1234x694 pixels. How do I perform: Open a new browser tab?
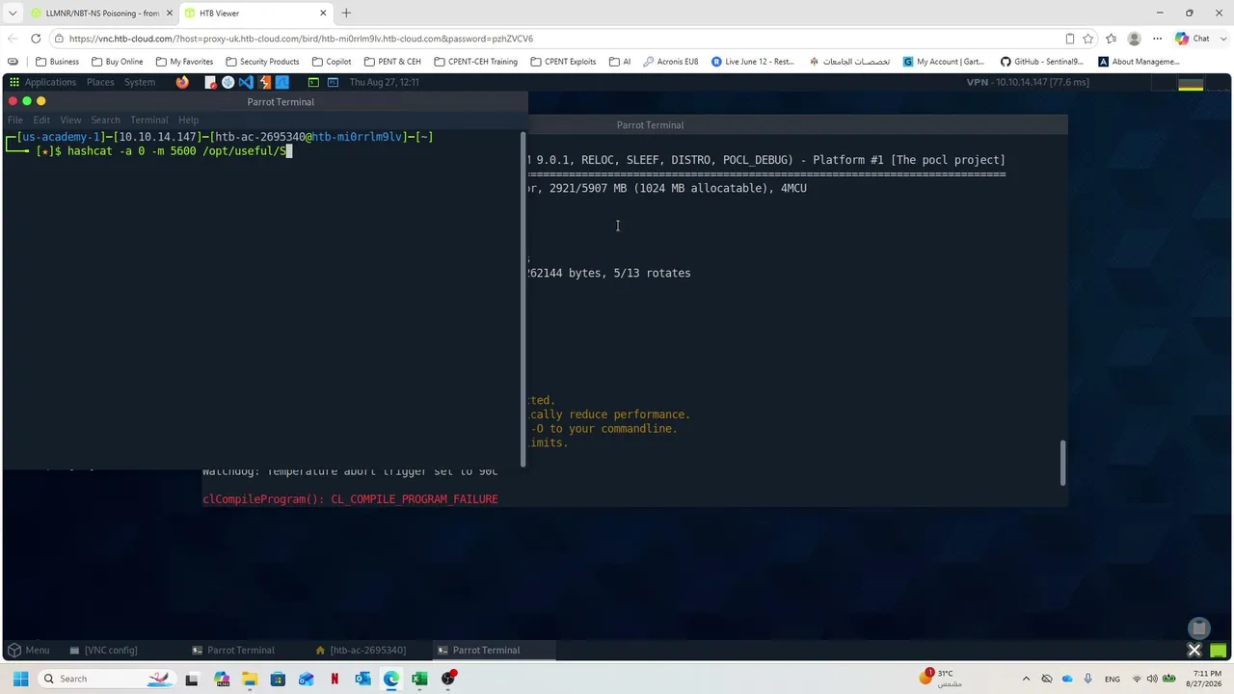[346, 13]
